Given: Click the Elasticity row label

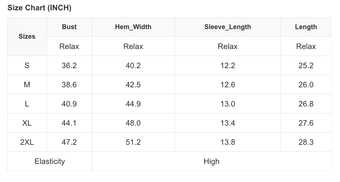Looking at the screenshot, I should point(50,161).
